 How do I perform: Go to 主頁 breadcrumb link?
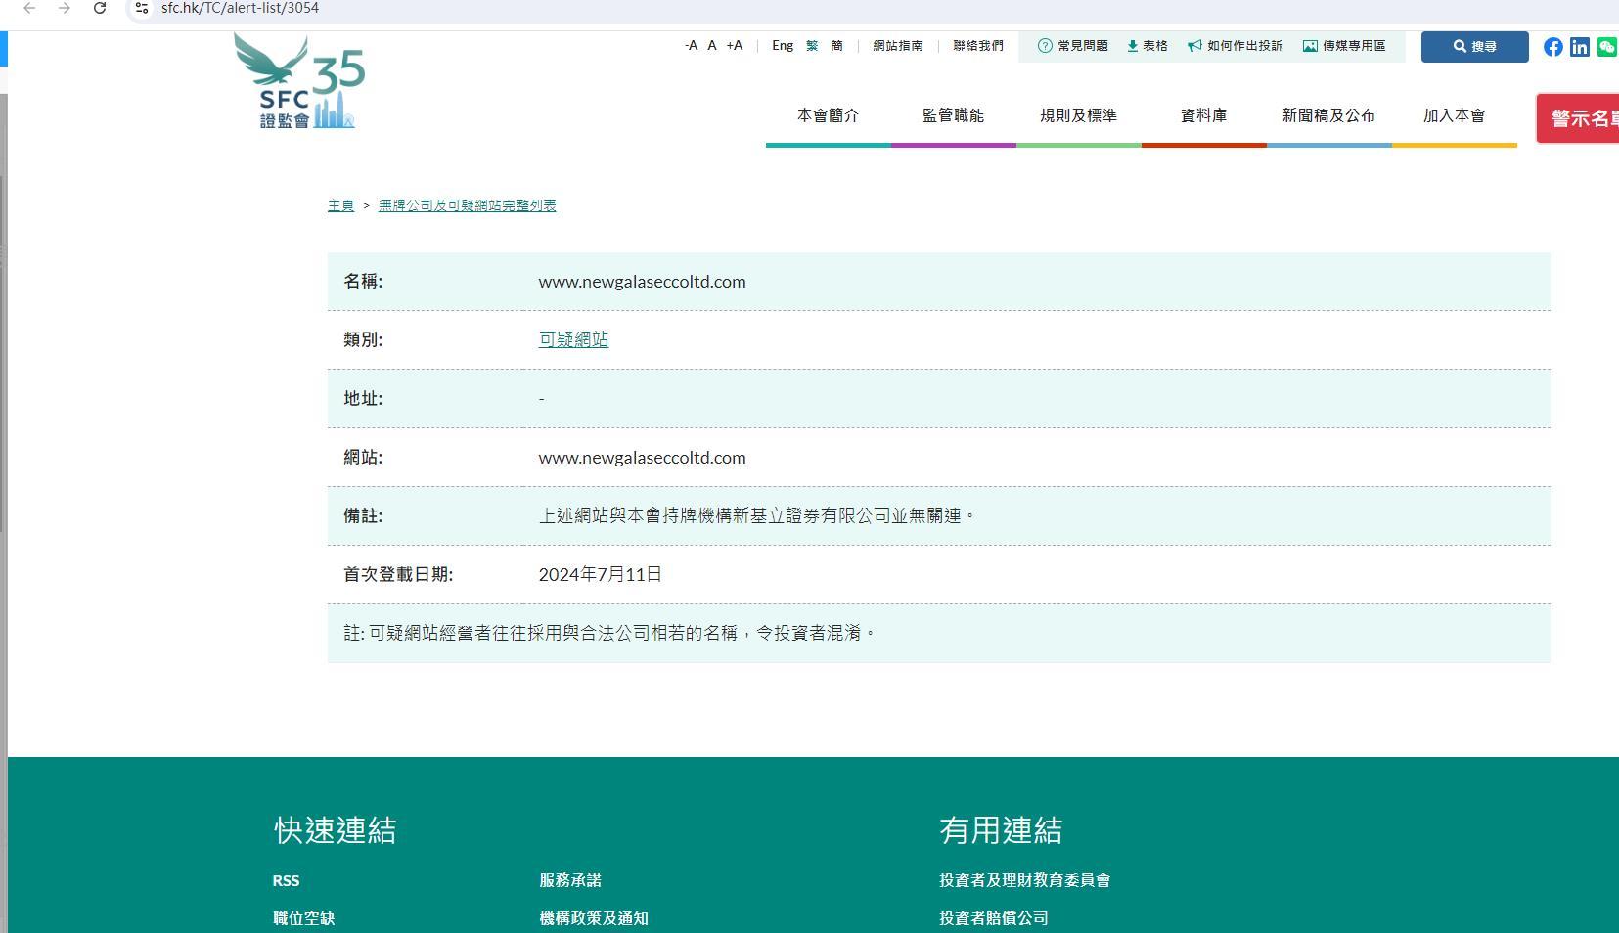(x=340, y=205)
